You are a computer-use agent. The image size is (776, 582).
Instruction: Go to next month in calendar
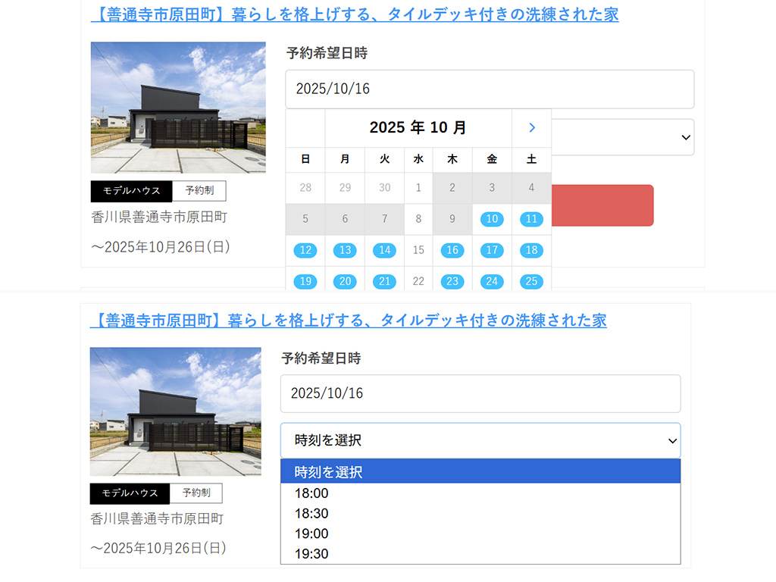coord(531,128)
